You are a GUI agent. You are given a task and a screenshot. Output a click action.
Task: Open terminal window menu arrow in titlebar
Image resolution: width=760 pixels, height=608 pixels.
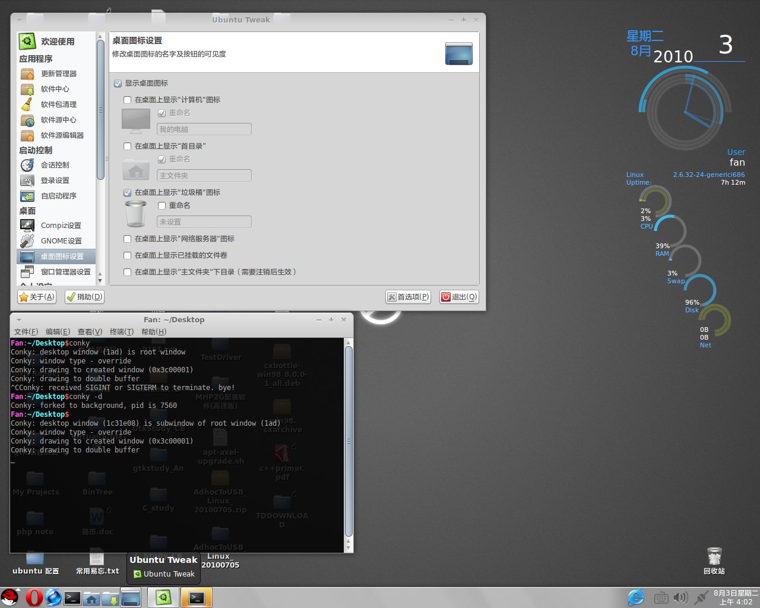(x=19, y=320)
